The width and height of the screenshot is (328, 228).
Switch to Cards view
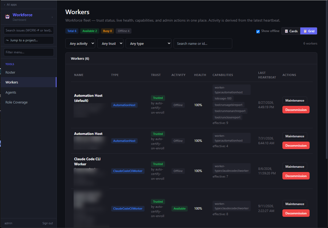291,31
